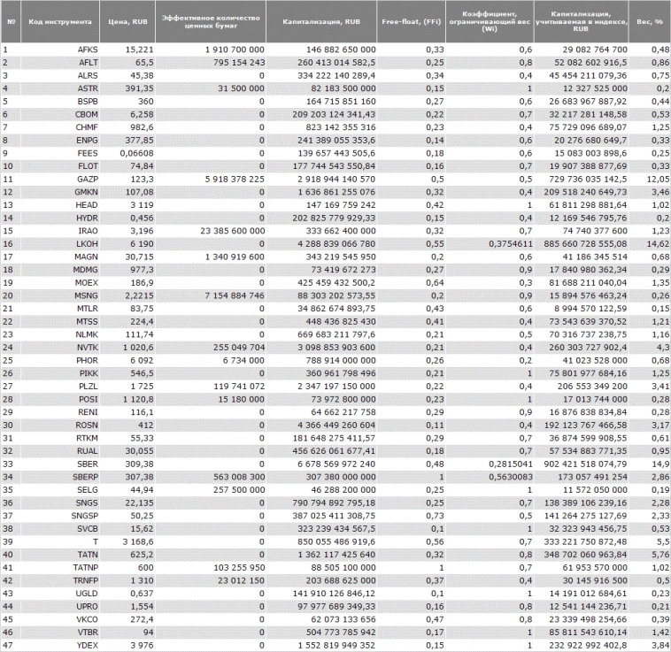Select the MTSS ticker cell
This screenshot has width=671, height=652.
coord(60,321)
